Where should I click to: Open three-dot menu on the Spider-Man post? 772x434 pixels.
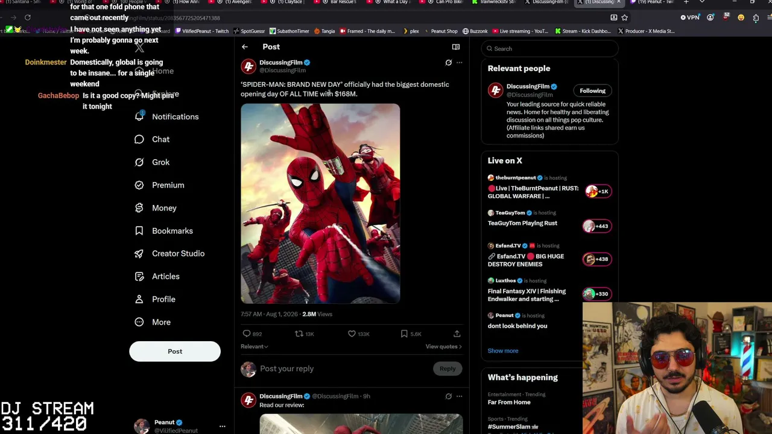(460, 63)
